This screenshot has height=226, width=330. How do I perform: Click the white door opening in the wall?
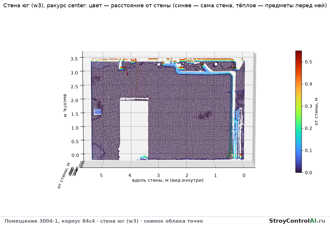pyautogui.click(x=134, y=129)
